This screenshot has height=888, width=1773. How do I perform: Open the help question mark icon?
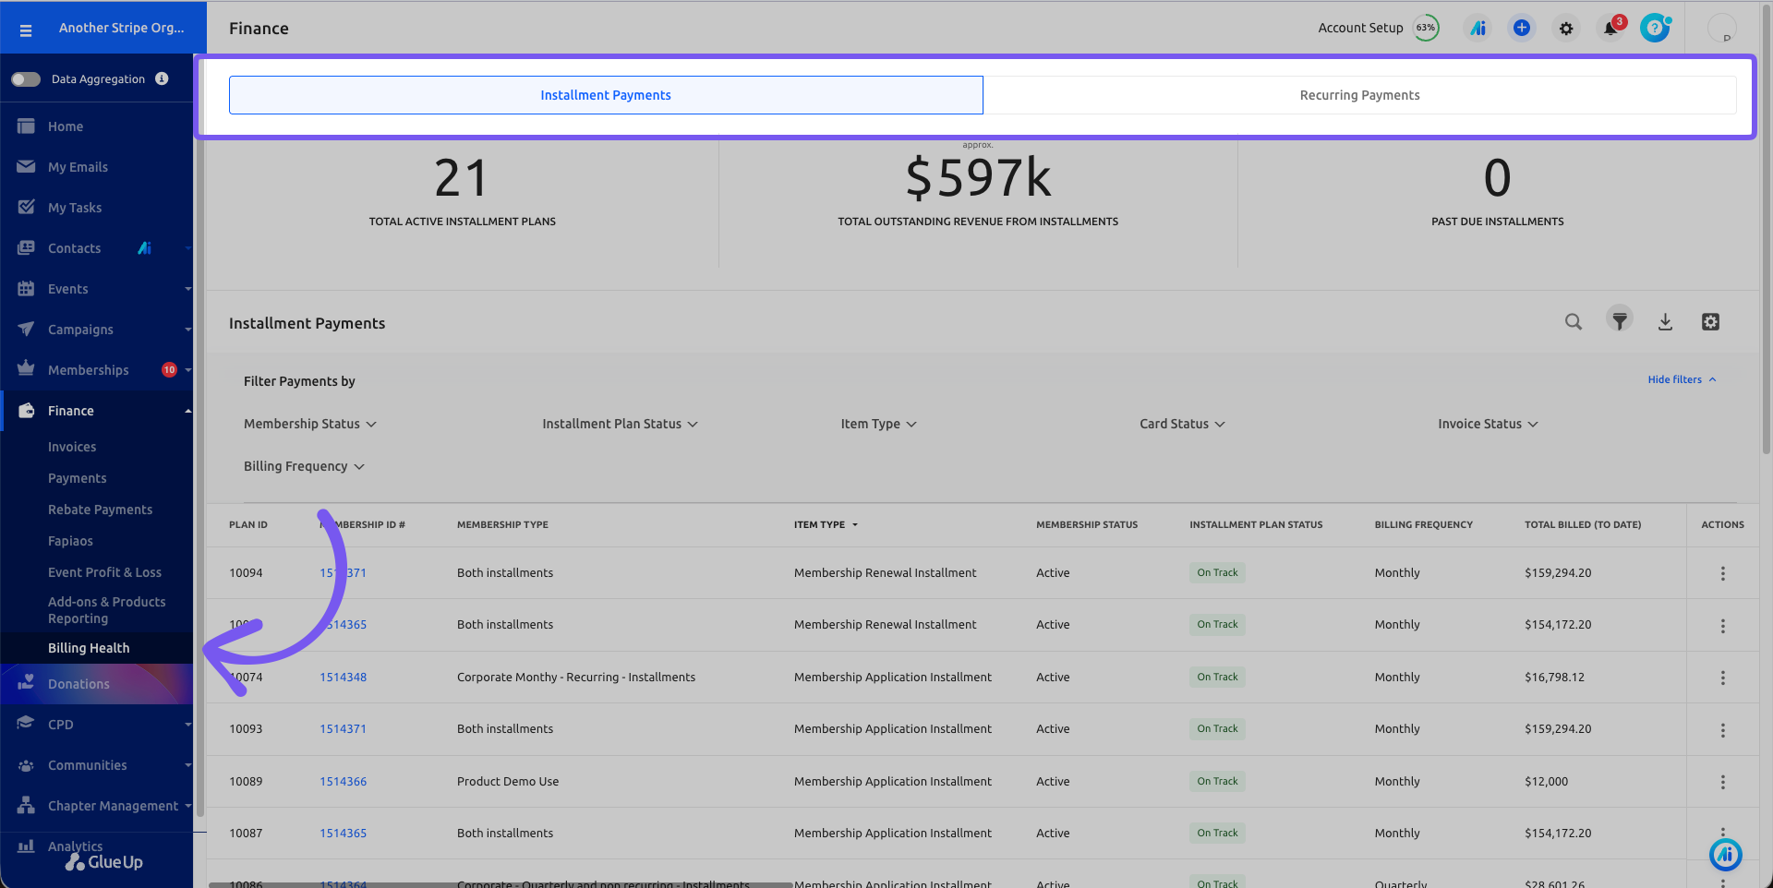1655,28
